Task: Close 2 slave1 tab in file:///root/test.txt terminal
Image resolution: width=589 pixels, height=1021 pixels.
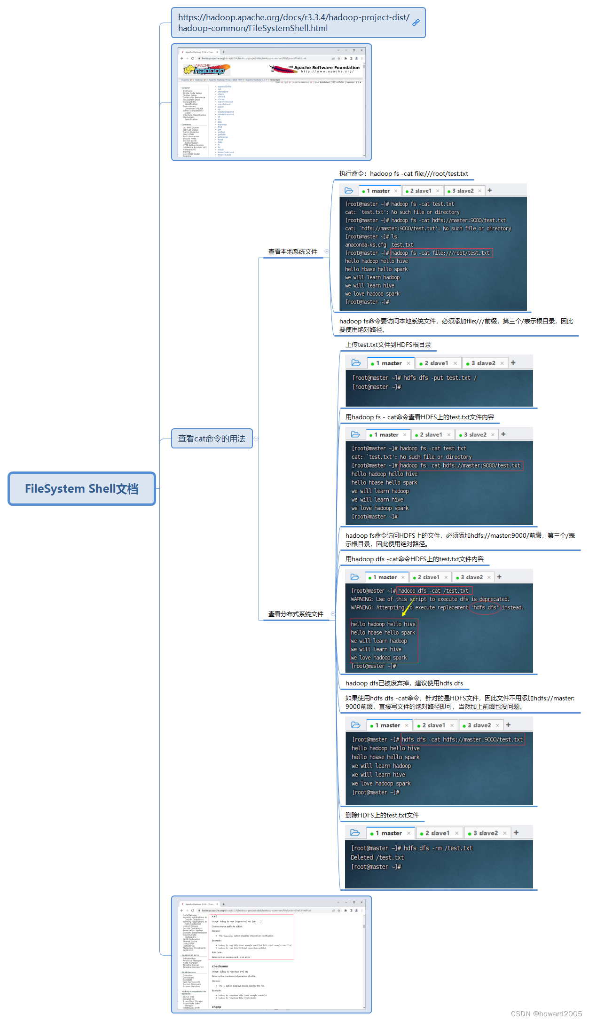Action: click(x=438, y=191)
